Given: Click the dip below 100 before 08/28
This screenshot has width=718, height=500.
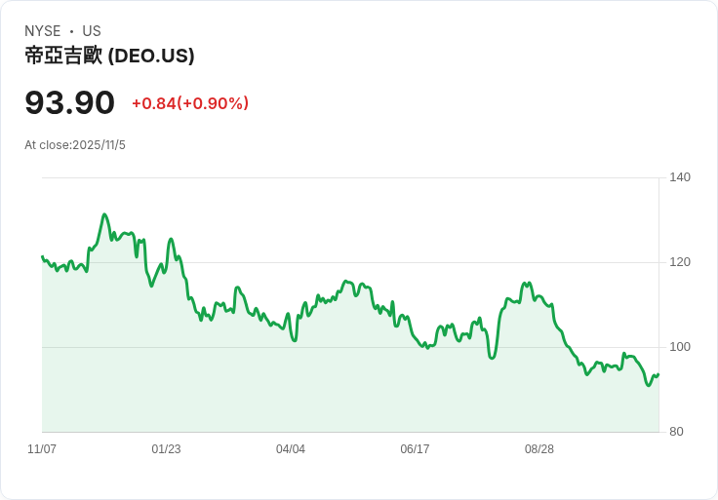Looking at the screenshot, I should pos(492,358).
